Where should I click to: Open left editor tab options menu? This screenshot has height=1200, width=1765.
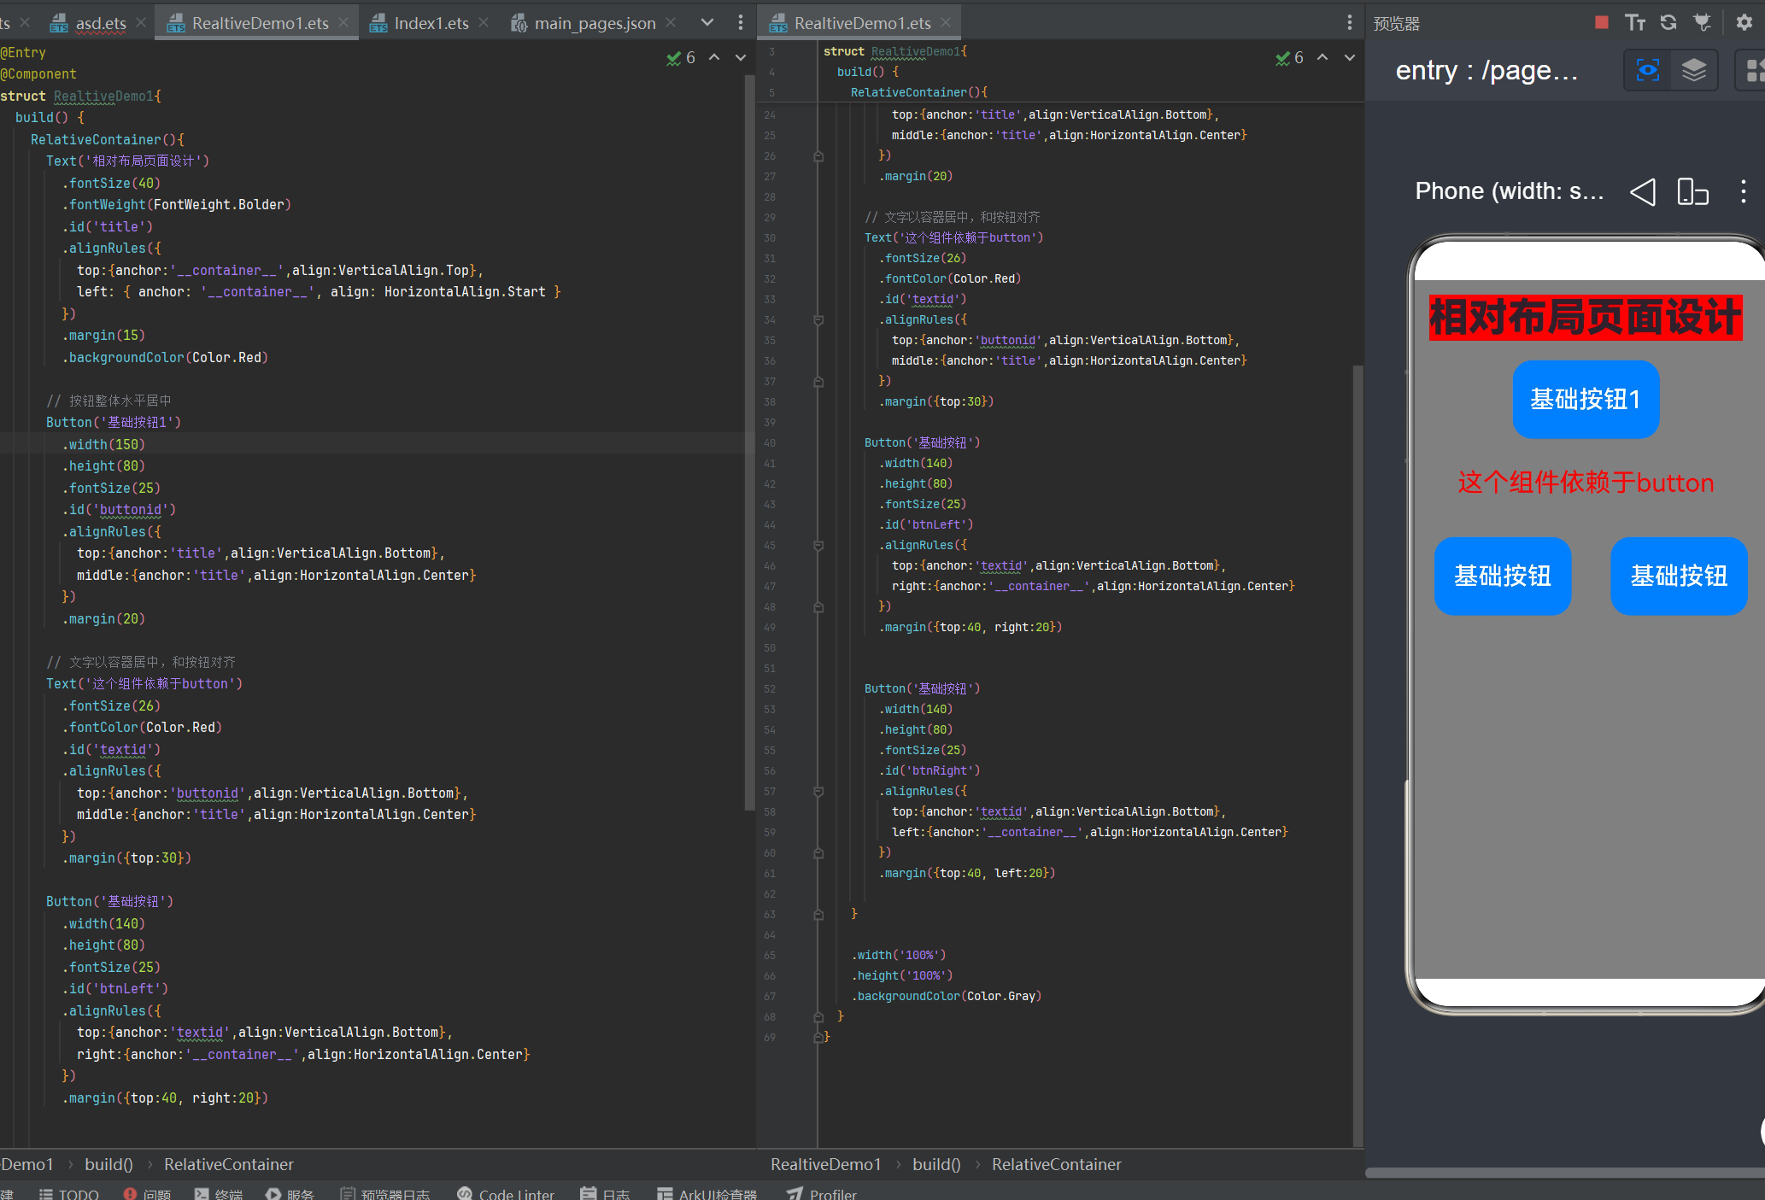[x=740, y=22]
